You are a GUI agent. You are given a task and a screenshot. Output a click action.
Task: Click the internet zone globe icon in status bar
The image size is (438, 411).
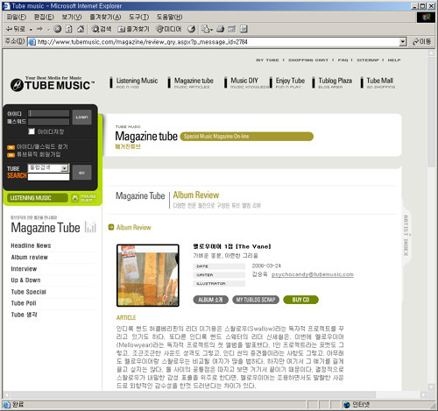click(x=347, y=405)
